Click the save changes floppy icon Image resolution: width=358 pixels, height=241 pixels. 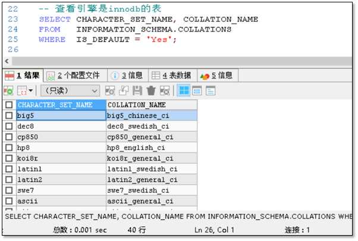(x=137, y=91)
